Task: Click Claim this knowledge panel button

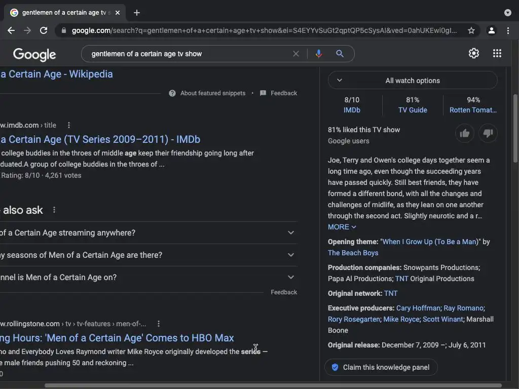Action: coord(381,367)
